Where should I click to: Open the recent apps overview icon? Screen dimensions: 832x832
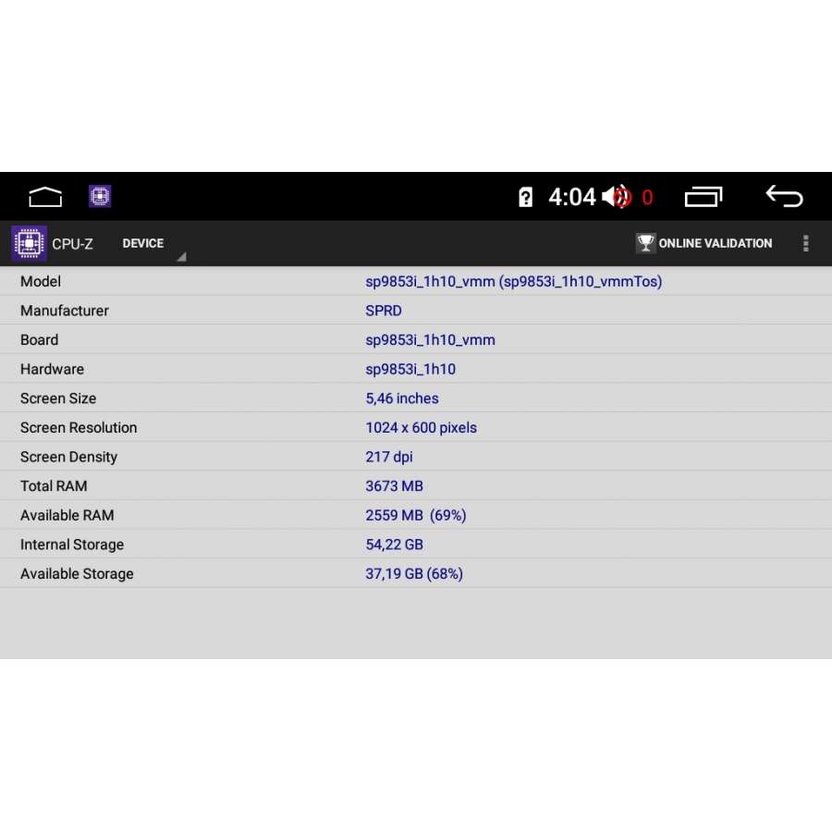(704, 197)
